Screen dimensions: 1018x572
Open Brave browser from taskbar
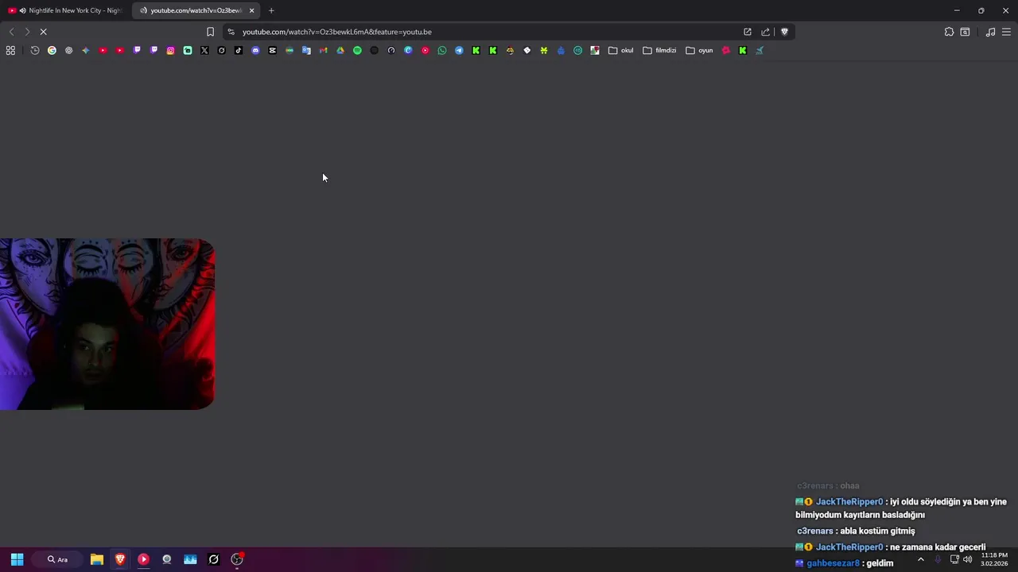pos(120,559)
